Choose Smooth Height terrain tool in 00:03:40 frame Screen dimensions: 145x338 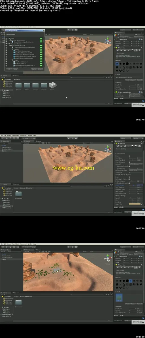tap(125, 50)
